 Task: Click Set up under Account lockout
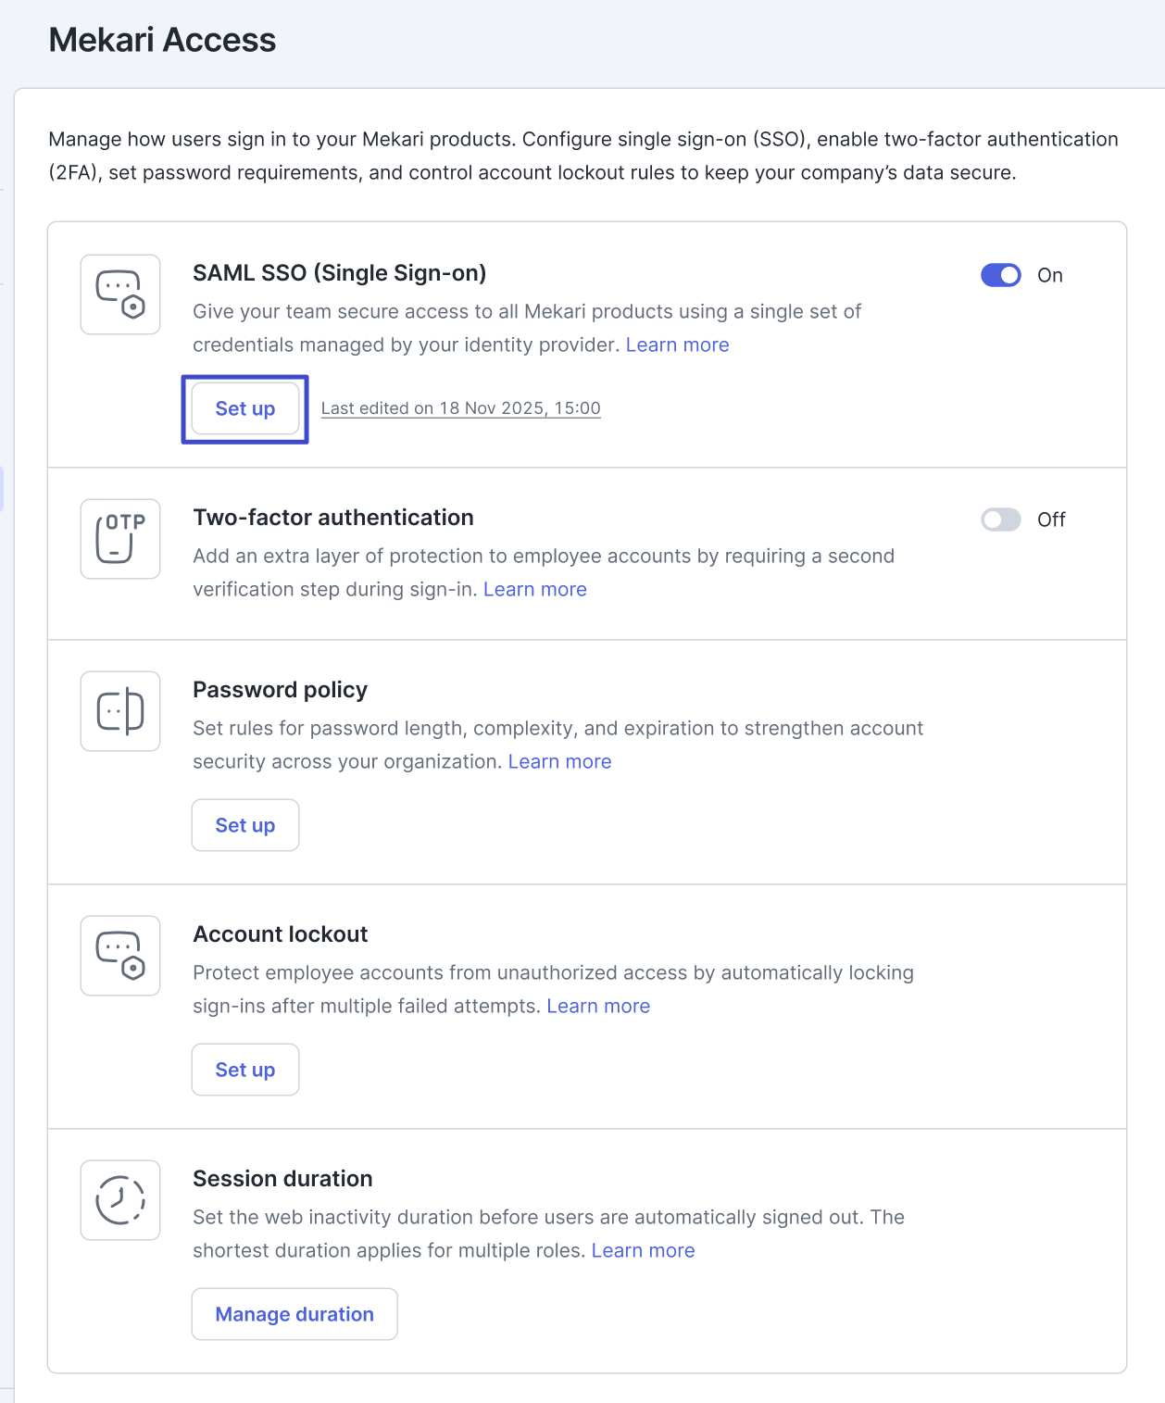point(245,1070)
